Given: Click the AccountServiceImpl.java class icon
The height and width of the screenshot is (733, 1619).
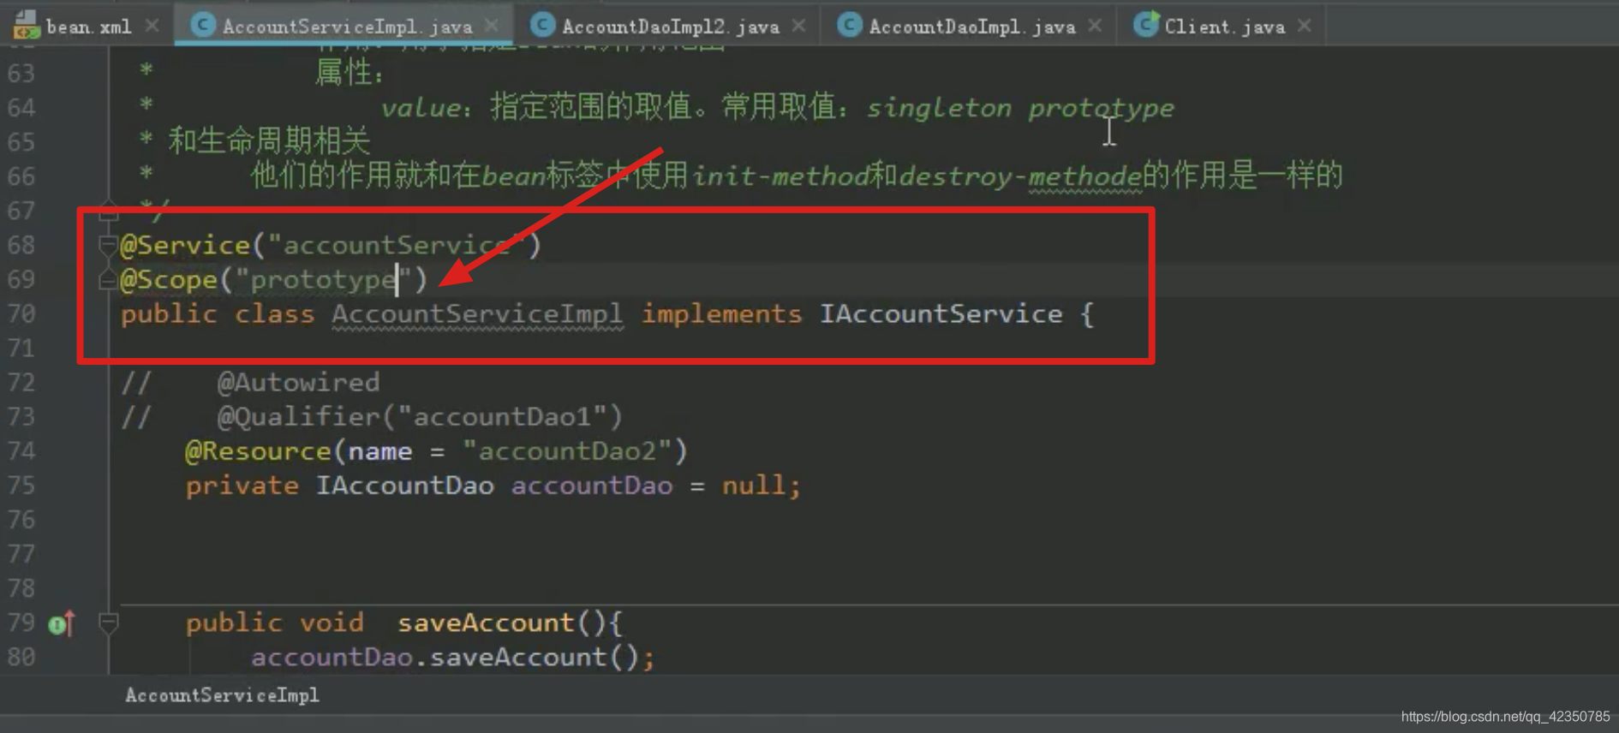Looking at the screenshot, I should [x=202, y=25].
